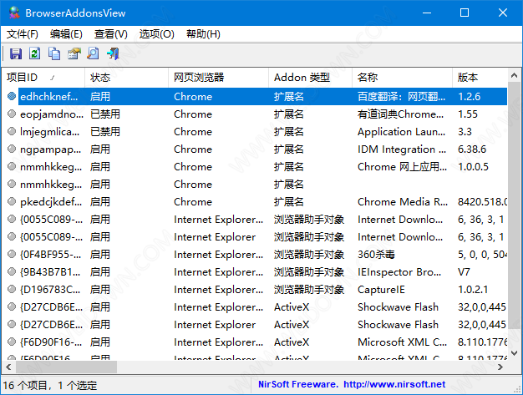Click the 16 个项目, 1 个选定 status text
523x395 pixels.
point(50,386)
